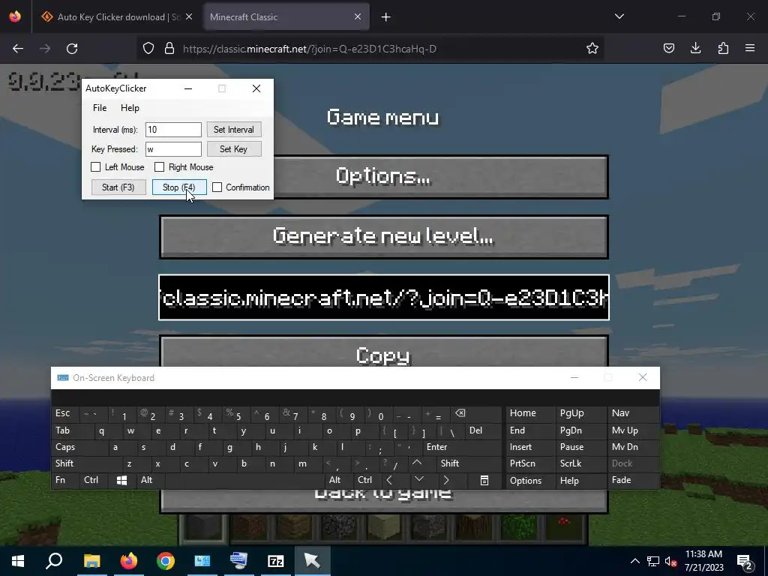Close the Minecraft Classic tab

point(358,17)
